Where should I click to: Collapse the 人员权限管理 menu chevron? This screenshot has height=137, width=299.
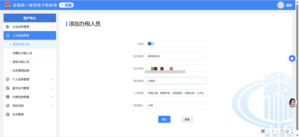[x=51, y=35]
